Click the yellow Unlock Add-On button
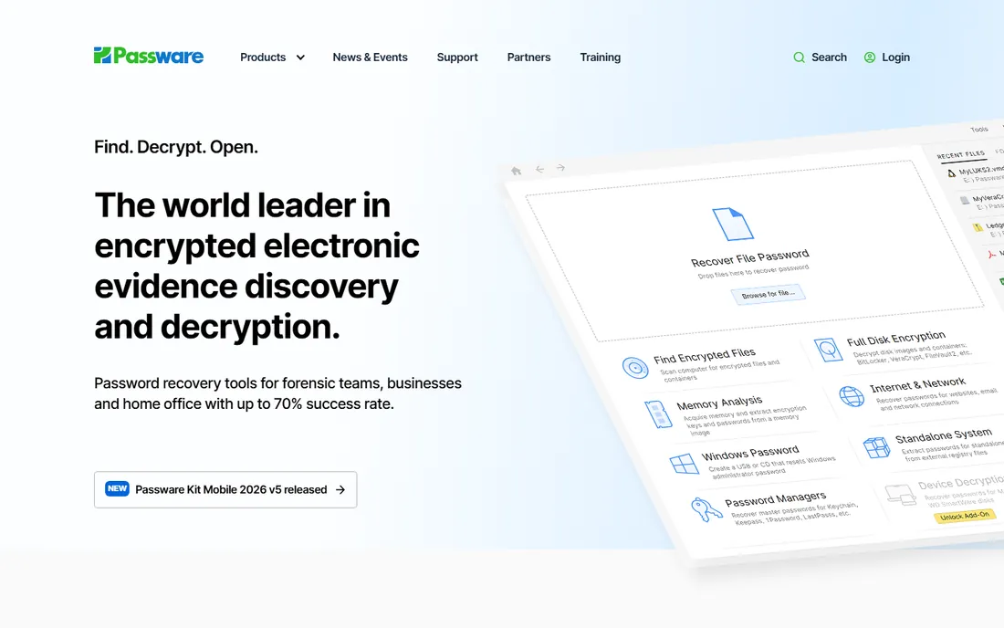1004x628 pixels. coord(965,516)
